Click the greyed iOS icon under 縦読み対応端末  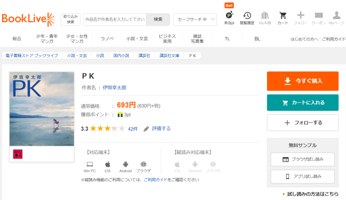point(177,164)
